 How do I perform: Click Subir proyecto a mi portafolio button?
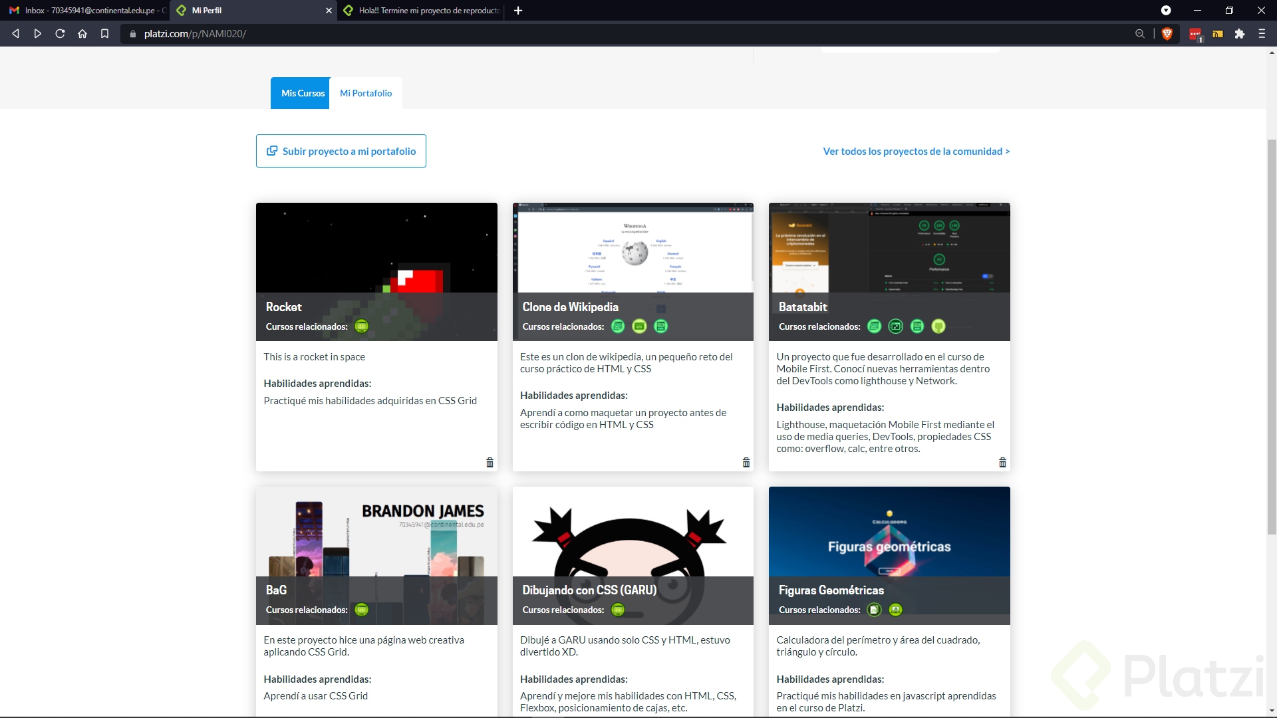pyautogui.click(x=341, y=152)
